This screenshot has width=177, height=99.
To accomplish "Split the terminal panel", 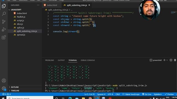I will (171, 60).
